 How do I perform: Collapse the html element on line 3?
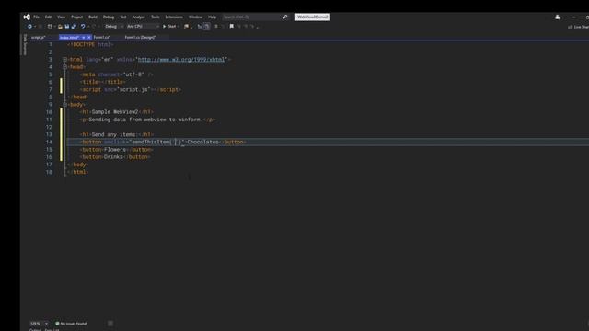click(x=65, y=59)
